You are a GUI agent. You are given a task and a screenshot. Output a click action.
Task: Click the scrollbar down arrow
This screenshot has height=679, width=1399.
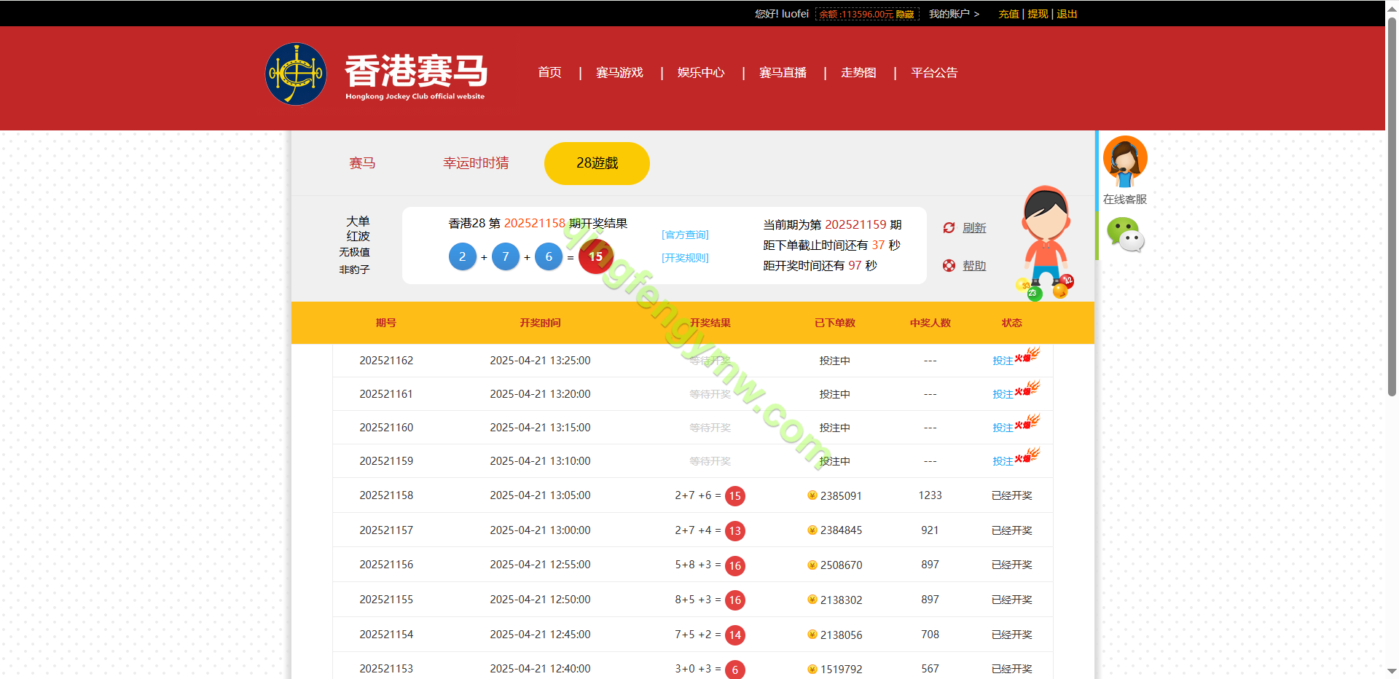(x=1392, y=671)
